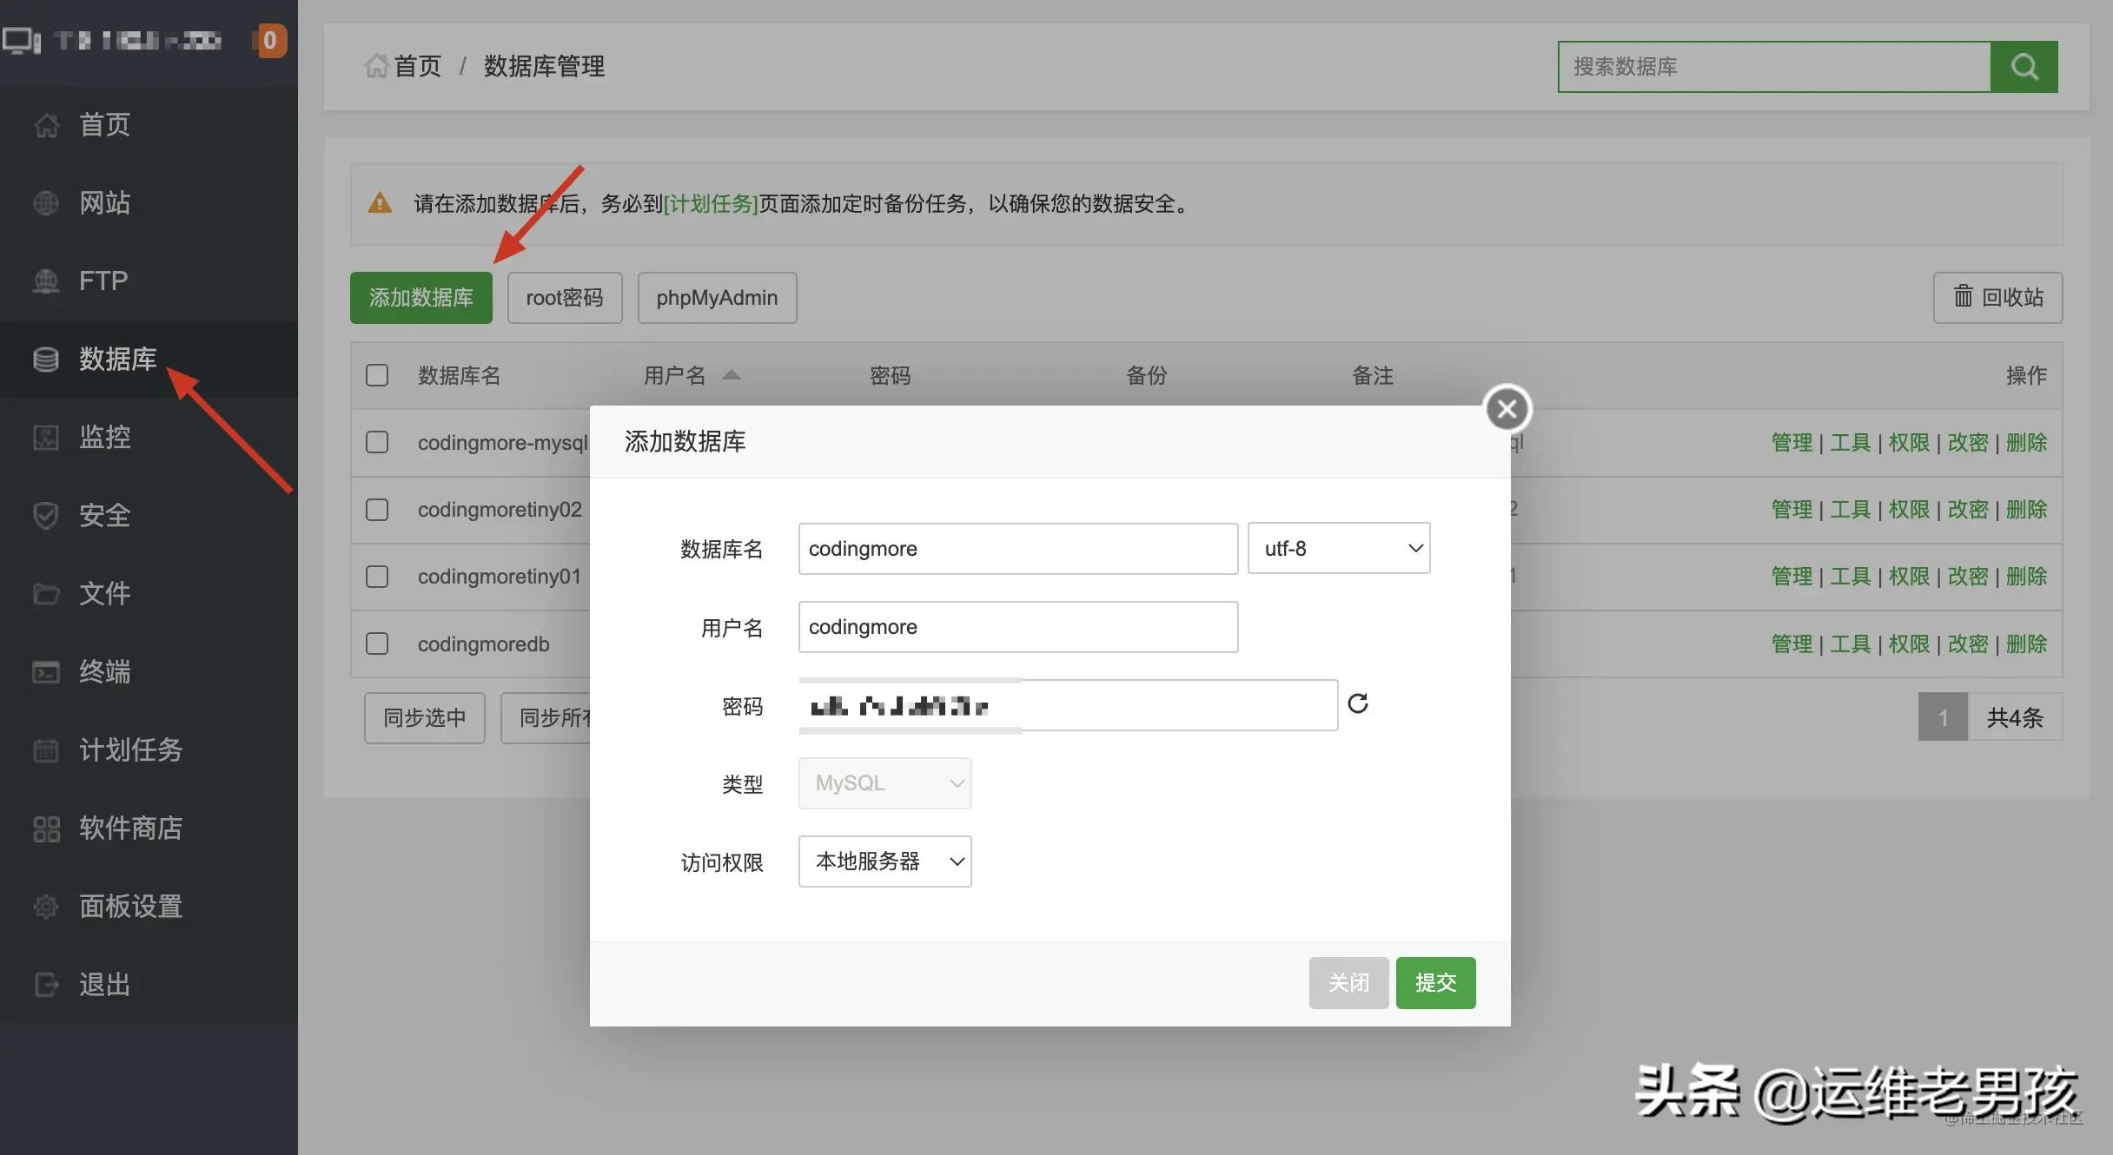
Task: Click the database search input field
Action: [x=1772, y=67]
